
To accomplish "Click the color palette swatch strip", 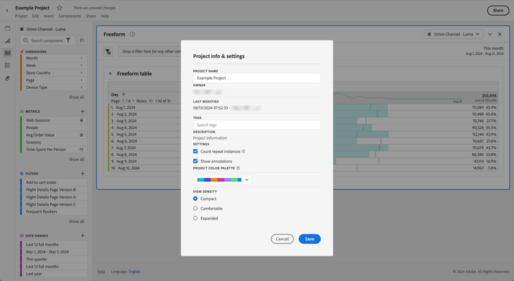I will click(x=219, y=180).
